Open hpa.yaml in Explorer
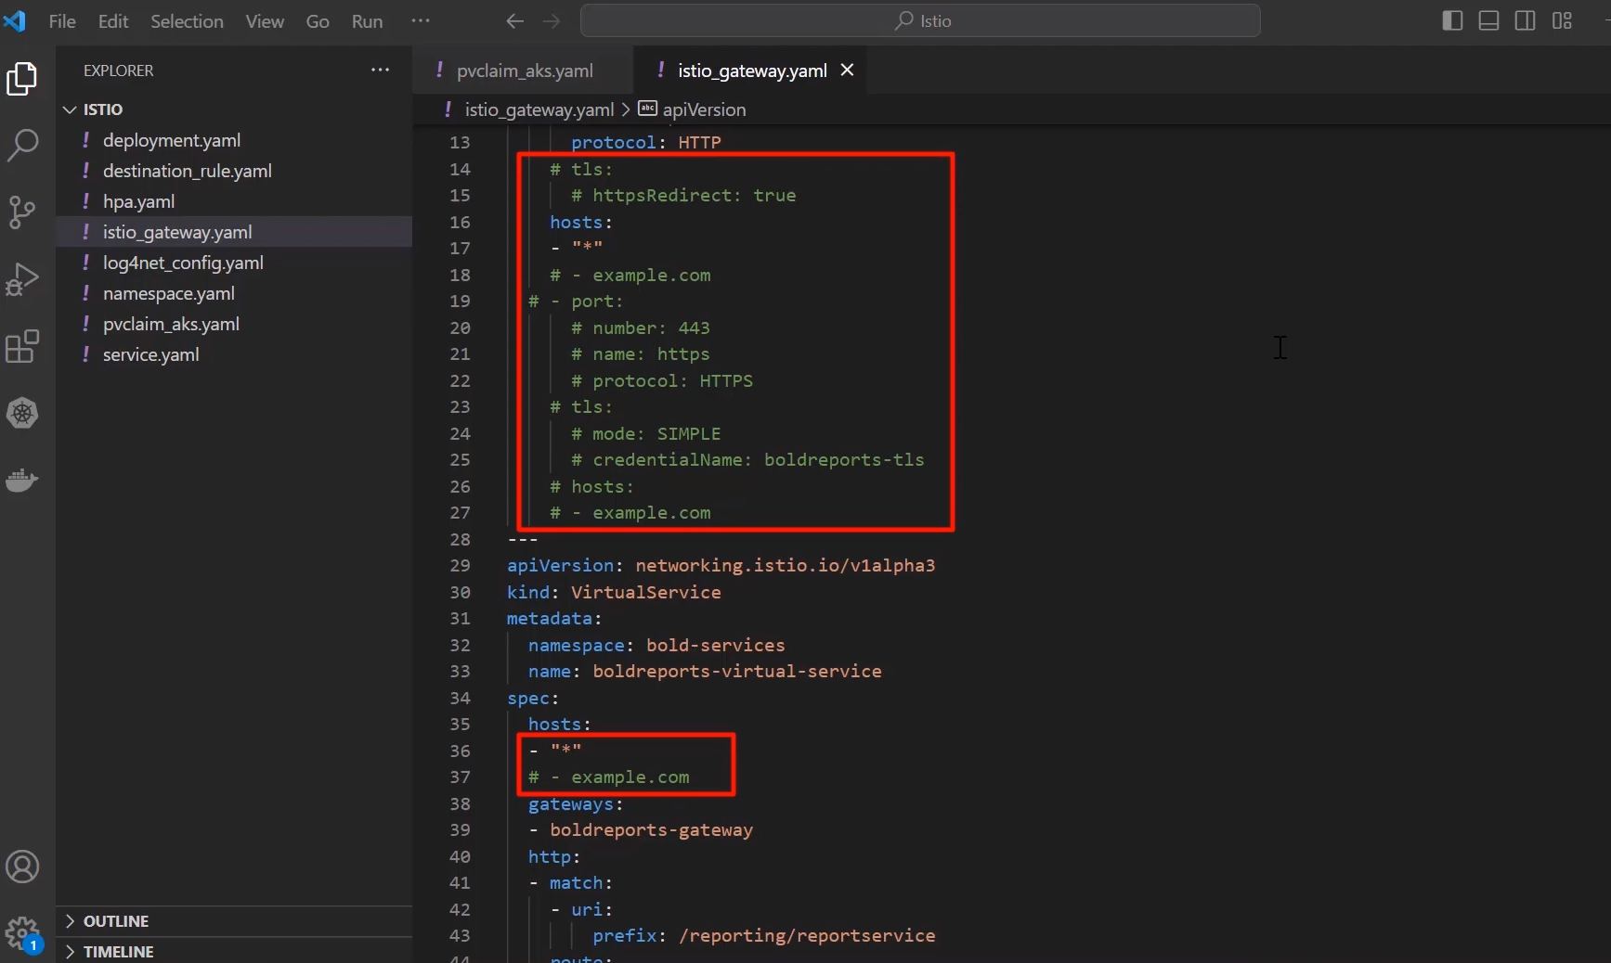Image resolution: width=1611 pixels, height=963 pixels. (234, 201)
